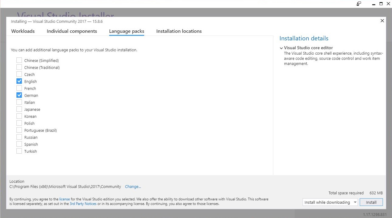Viewport: 392px width, 218px height.
Task: Select the Language packs tab
Action: [127, 31]
